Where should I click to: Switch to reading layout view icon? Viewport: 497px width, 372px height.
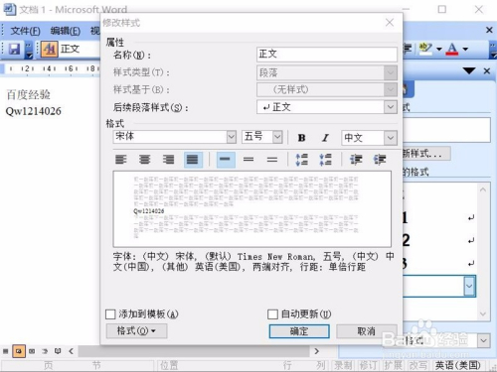pos(58,351)
